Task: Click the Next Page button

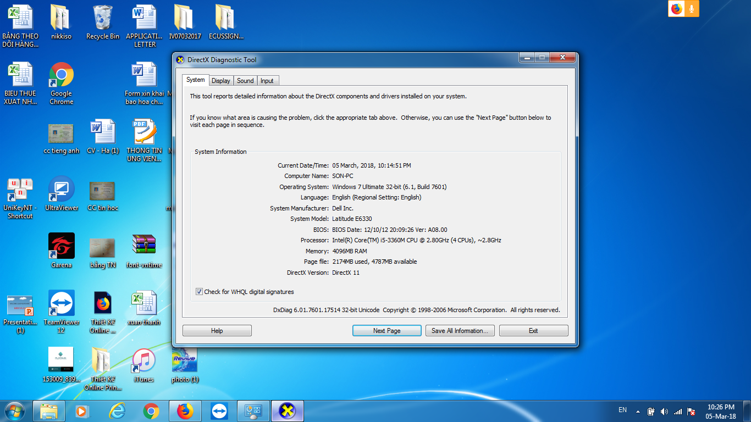Action: point(386,331)
